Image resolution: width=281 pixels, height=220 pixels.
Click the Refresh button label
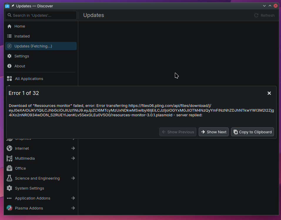tap(267, 15)
